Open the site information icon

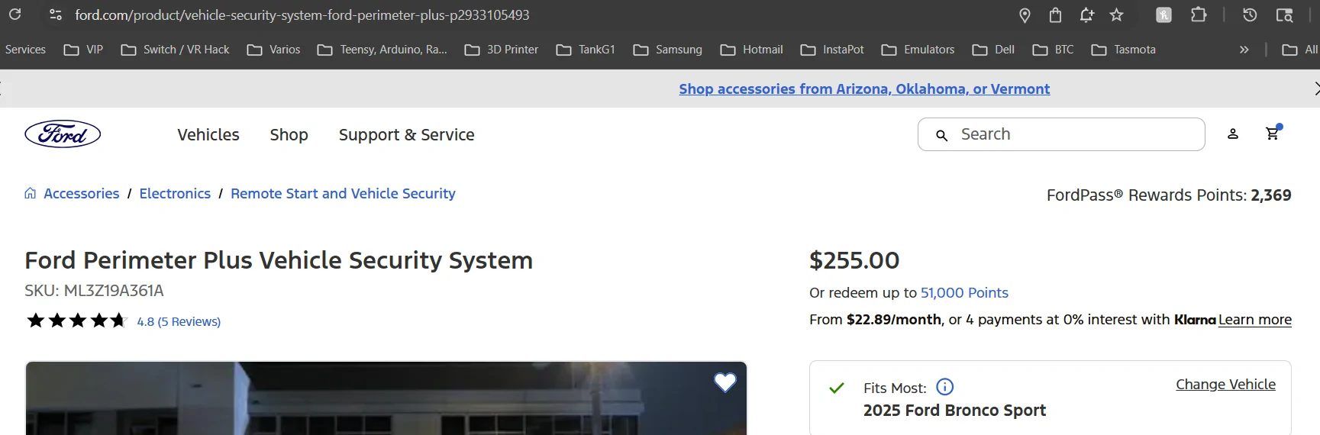point(55,14)
